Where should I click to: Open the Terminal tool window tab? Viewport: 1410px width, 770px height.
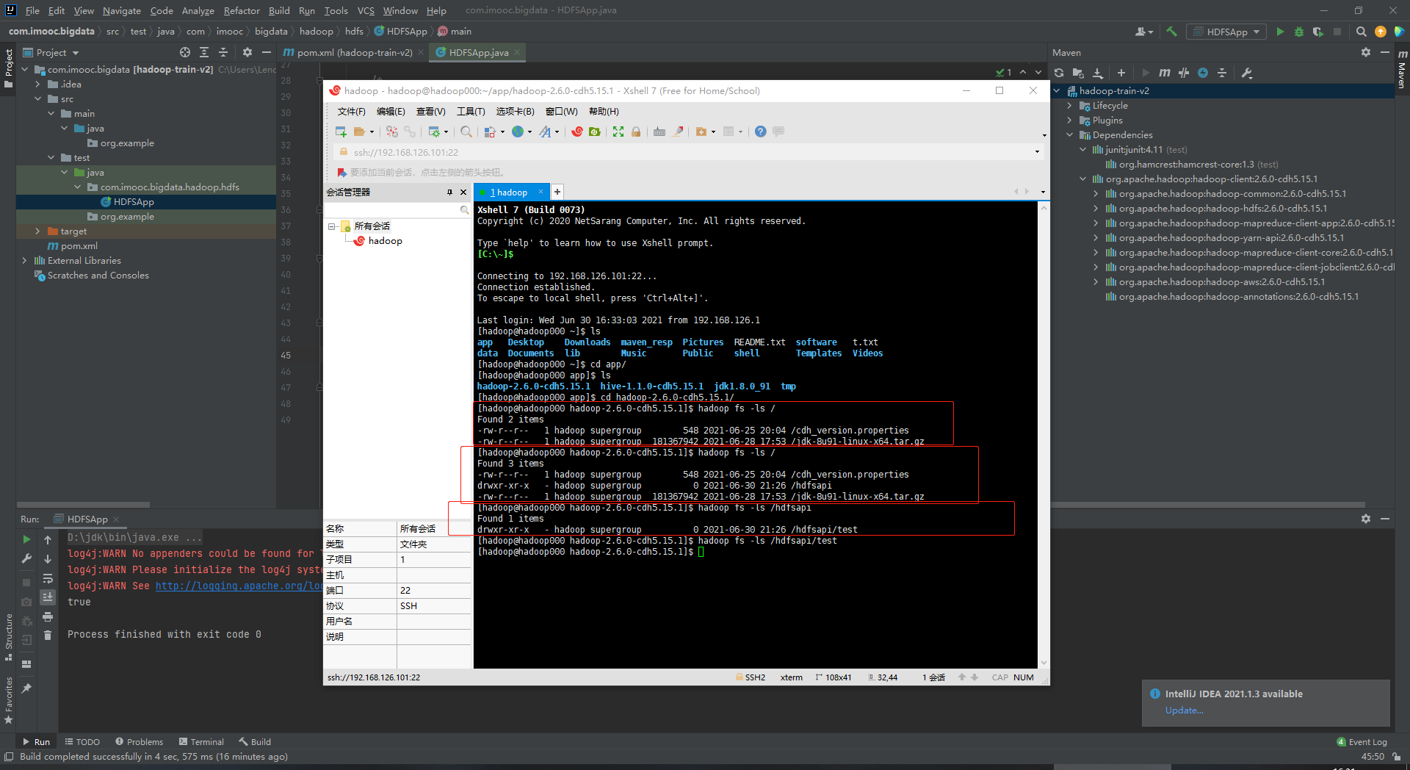[201, 742]
